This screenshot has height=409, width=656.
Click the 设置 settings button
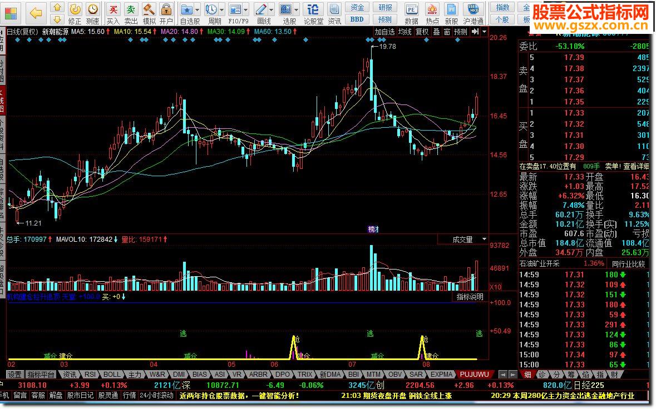pos(14,375)
